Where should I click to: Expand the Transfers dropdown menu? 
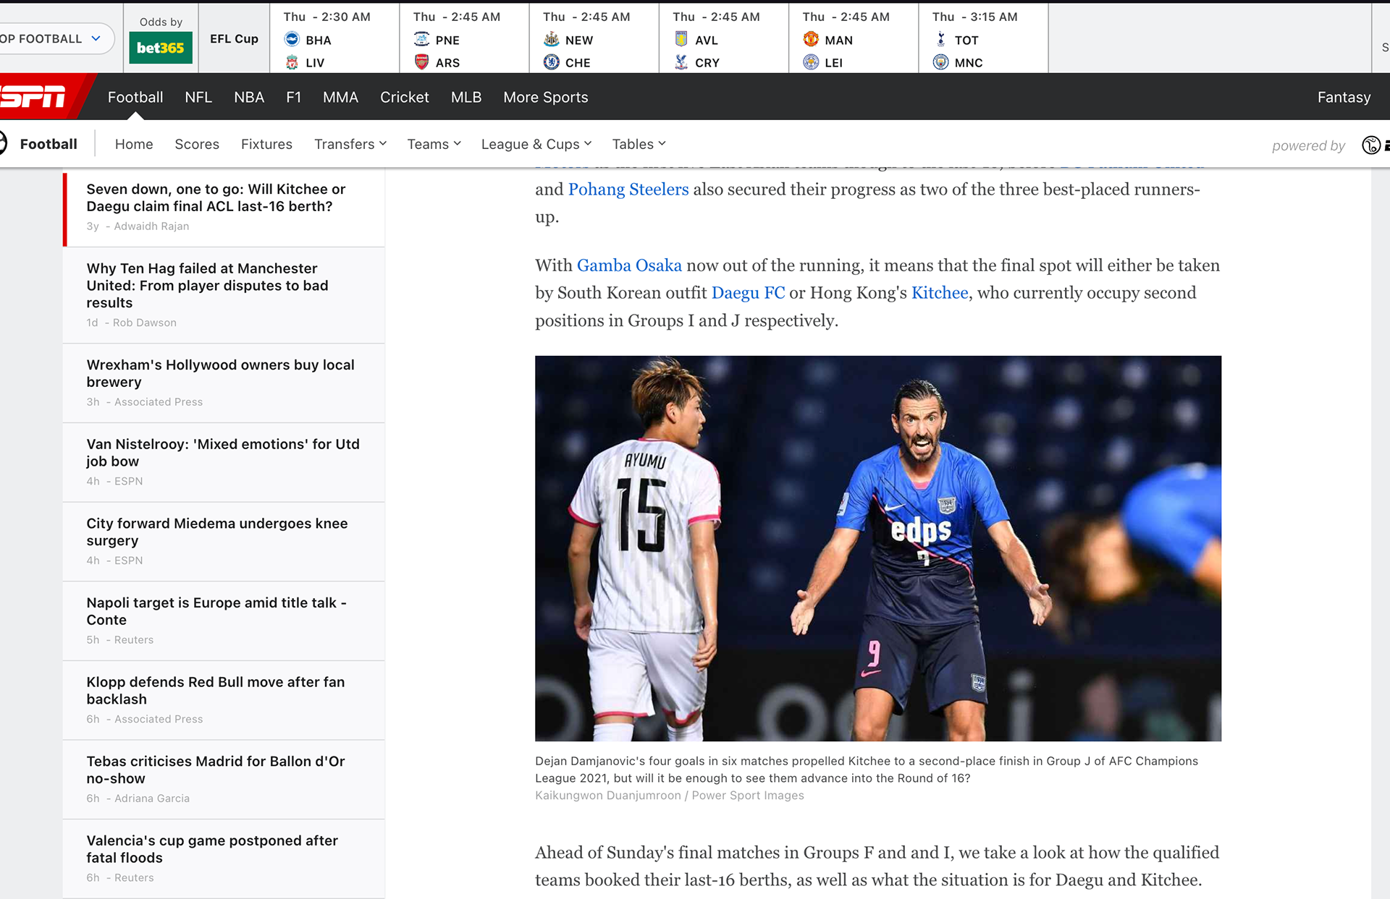point(350,144)
